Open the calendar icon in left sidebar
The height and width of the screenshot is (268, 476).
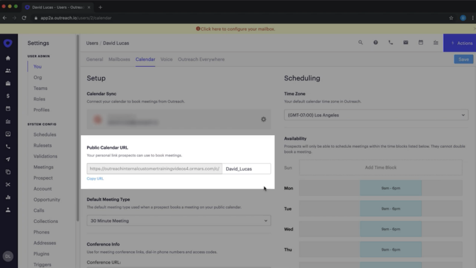coord(8,109)
